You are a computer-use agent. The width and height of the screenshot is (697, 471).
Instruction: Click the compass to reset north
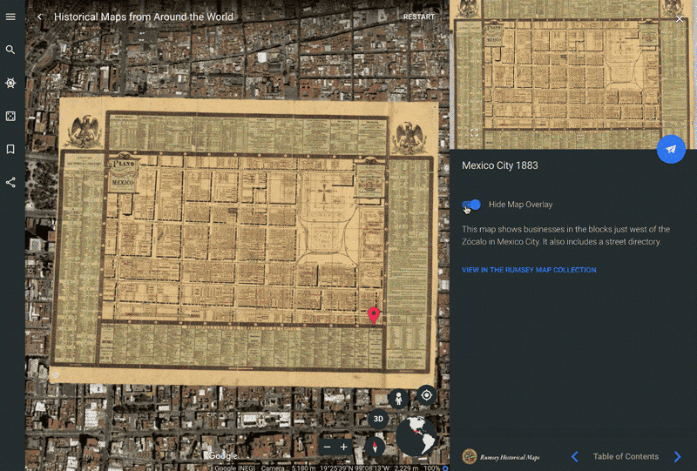click(x=375, y=446)
